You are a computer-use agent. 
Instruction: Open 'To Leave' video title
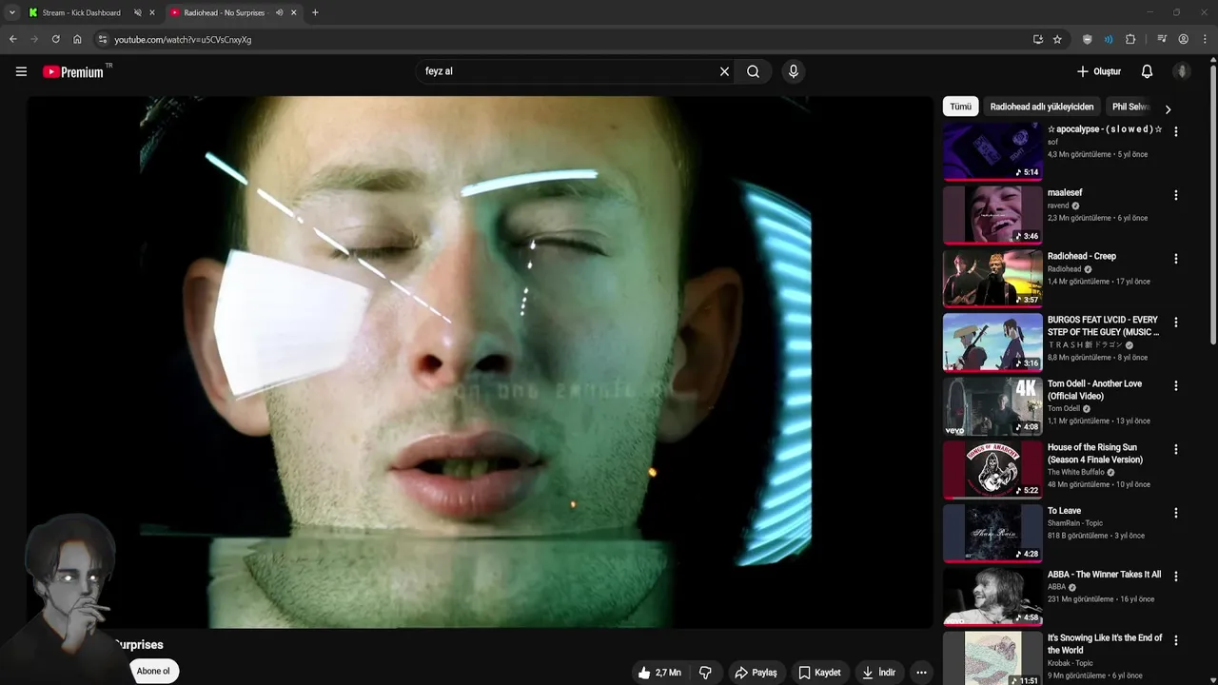(1064, 511)
